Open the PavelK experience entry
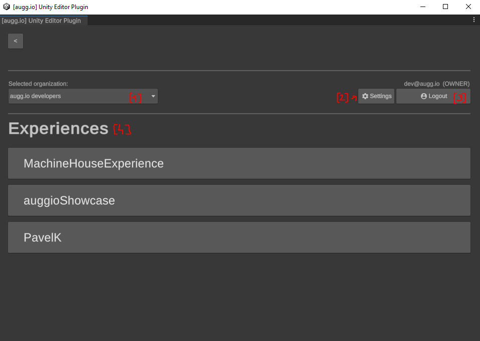 tap(239, 237)
